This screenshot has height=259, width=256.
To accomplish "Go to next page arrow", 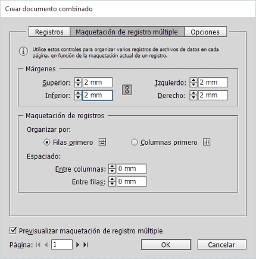I will 78,245.
